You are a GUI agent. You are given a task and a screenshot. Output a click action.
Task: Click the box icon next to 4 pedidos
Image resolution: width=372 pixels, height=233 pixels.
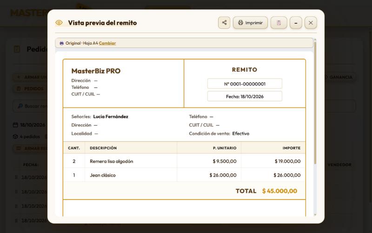[15, 136]
